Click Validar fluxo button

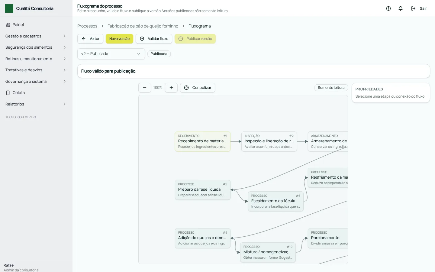154,39
